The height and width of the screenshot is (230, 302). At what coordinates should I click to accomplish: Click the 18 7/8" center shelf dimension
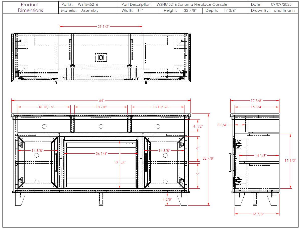pyautogui.click(x=102, y=107)
